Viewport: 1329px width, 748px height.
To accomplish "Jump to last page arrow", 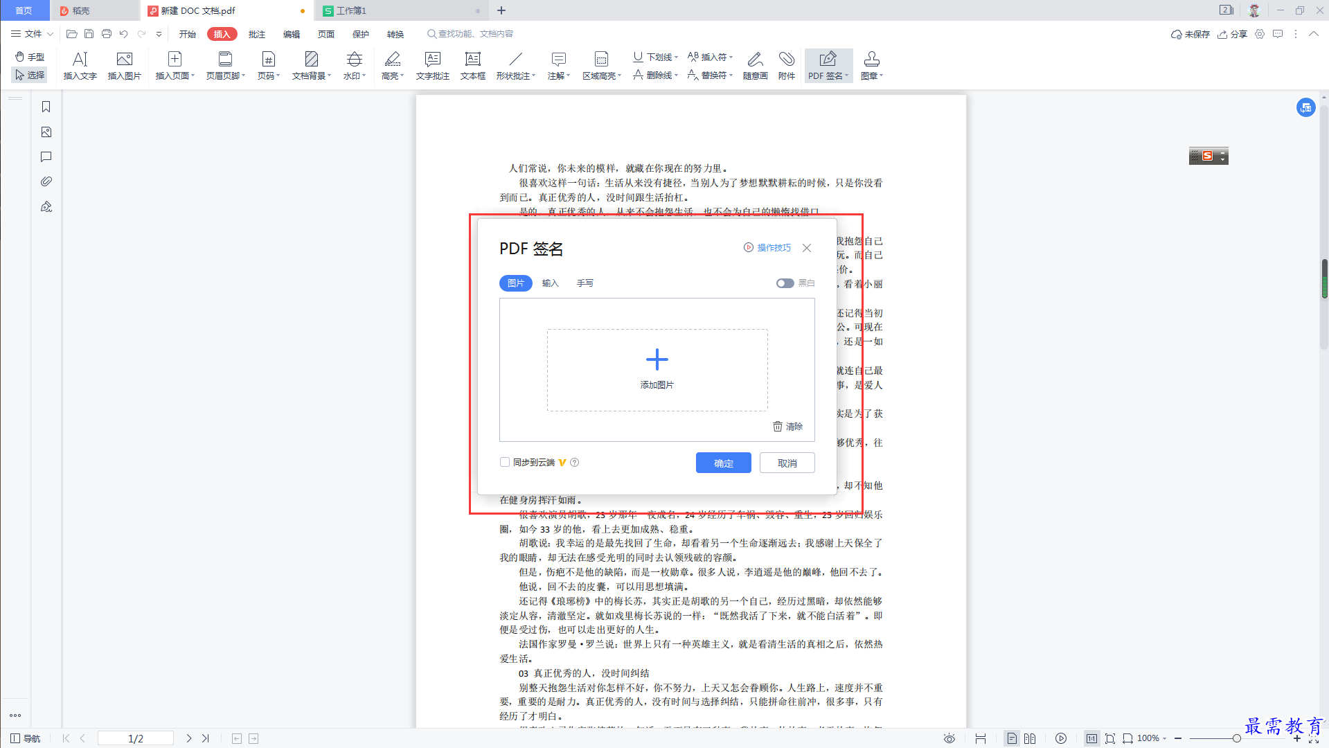I will (x=206, y=738).
